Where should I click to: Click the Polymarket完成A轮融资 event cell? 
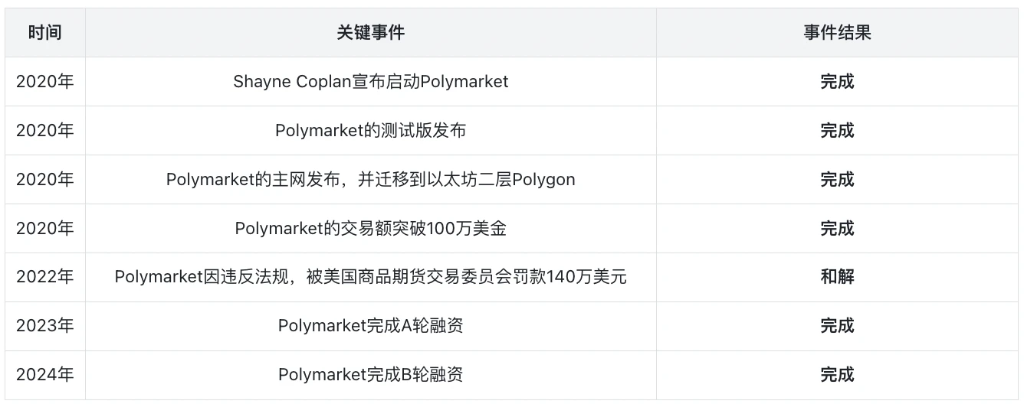click(x=370, y=326)
